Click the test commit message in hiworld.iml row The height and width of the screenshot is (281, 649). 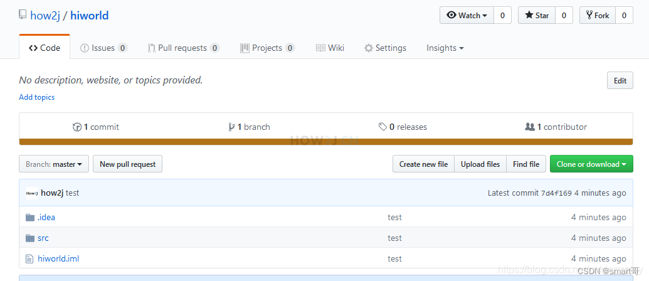tap(395, 258)
